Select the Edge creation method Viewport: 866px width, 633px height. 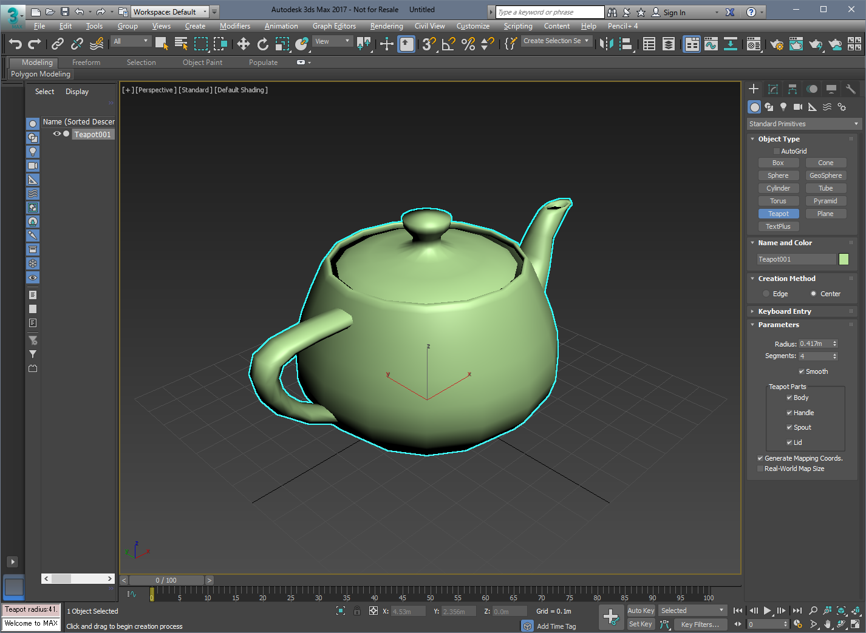click(x=766, y=294)
